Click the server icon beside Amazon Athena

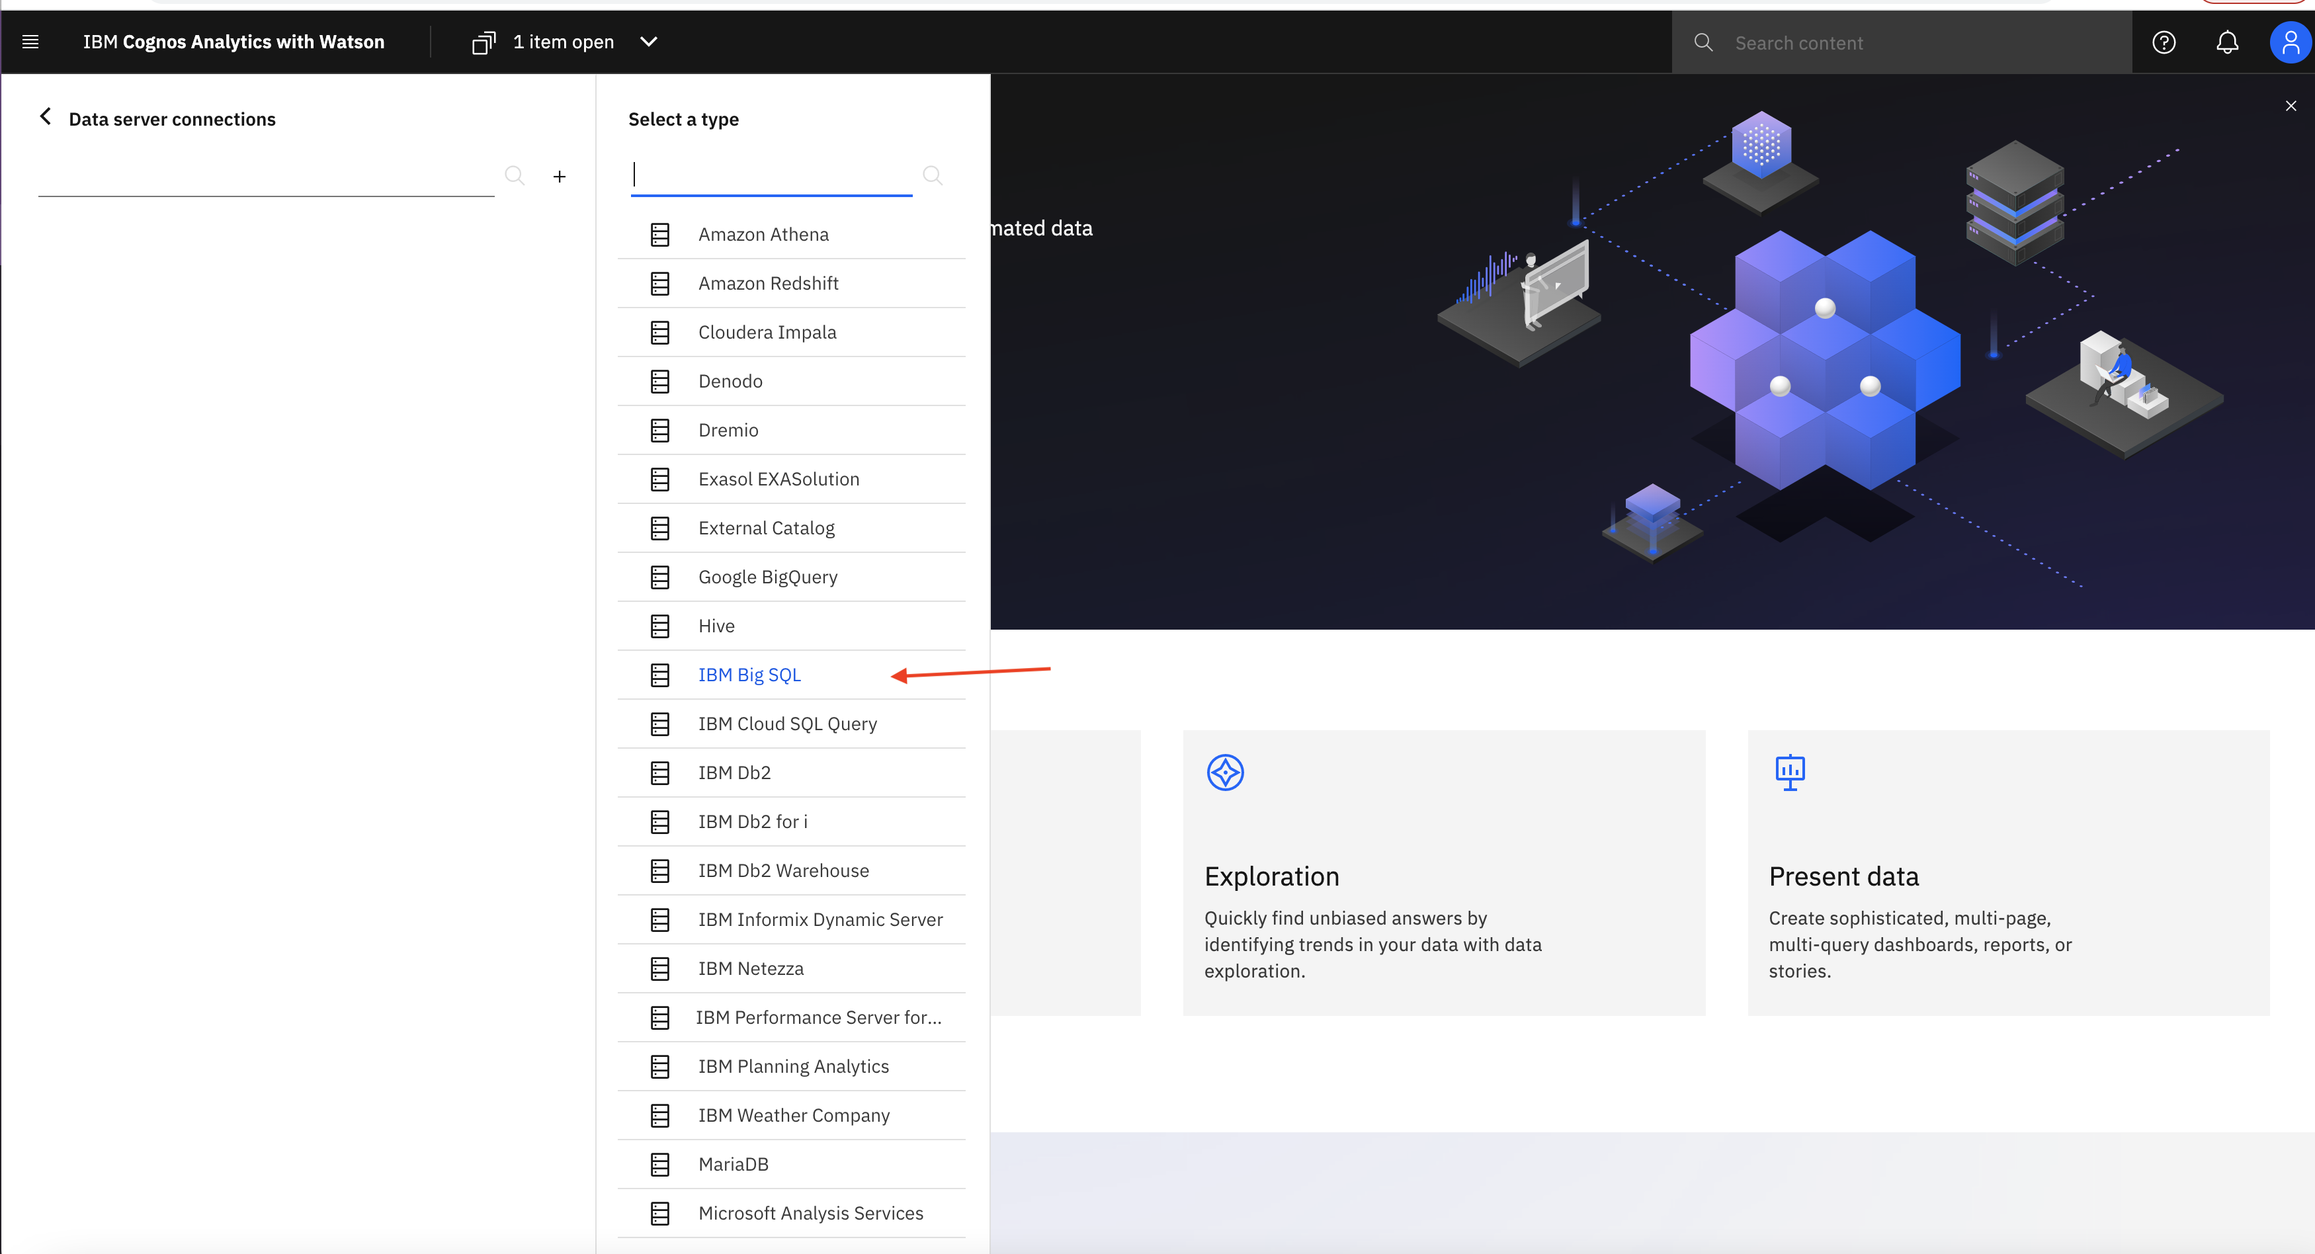[x=659, y=235]
